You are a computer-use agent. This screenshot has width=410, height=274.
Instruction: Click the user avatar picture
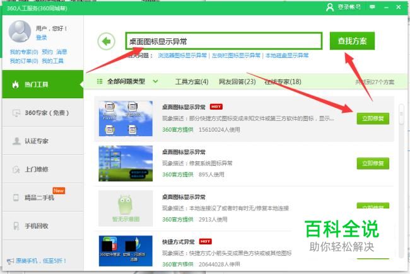20,31
